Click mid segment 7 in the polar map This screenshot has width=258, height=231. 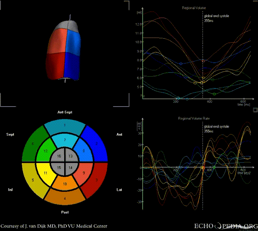coord(65,140)
